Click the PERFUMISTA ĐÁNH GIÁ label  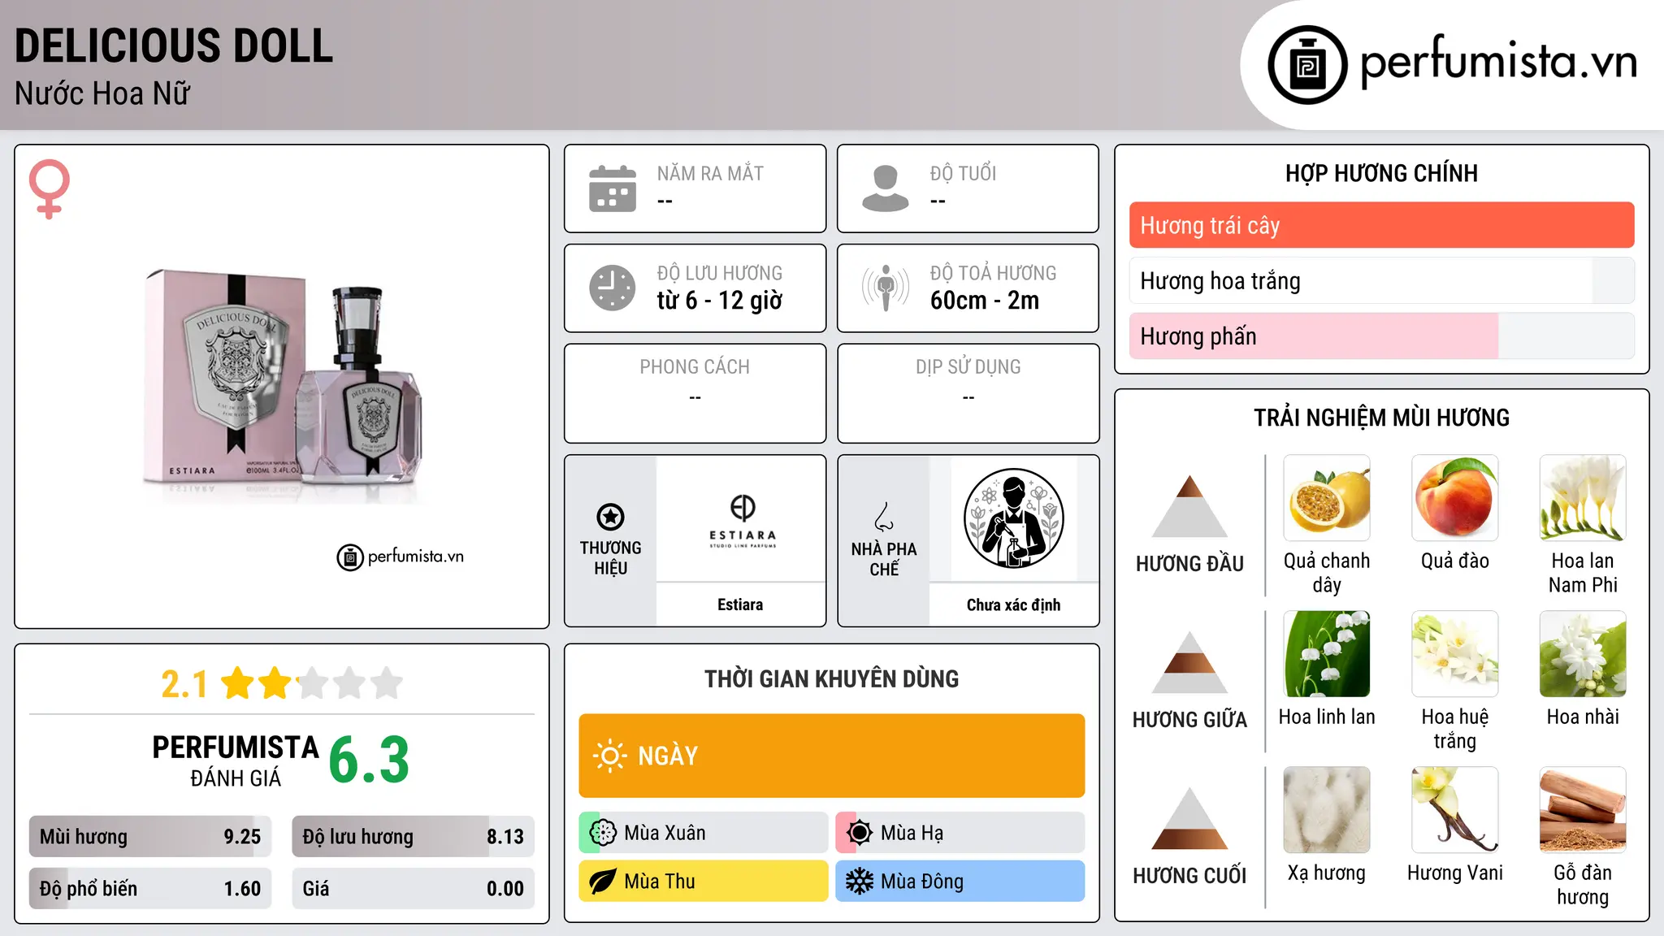(x=236, y=760)
